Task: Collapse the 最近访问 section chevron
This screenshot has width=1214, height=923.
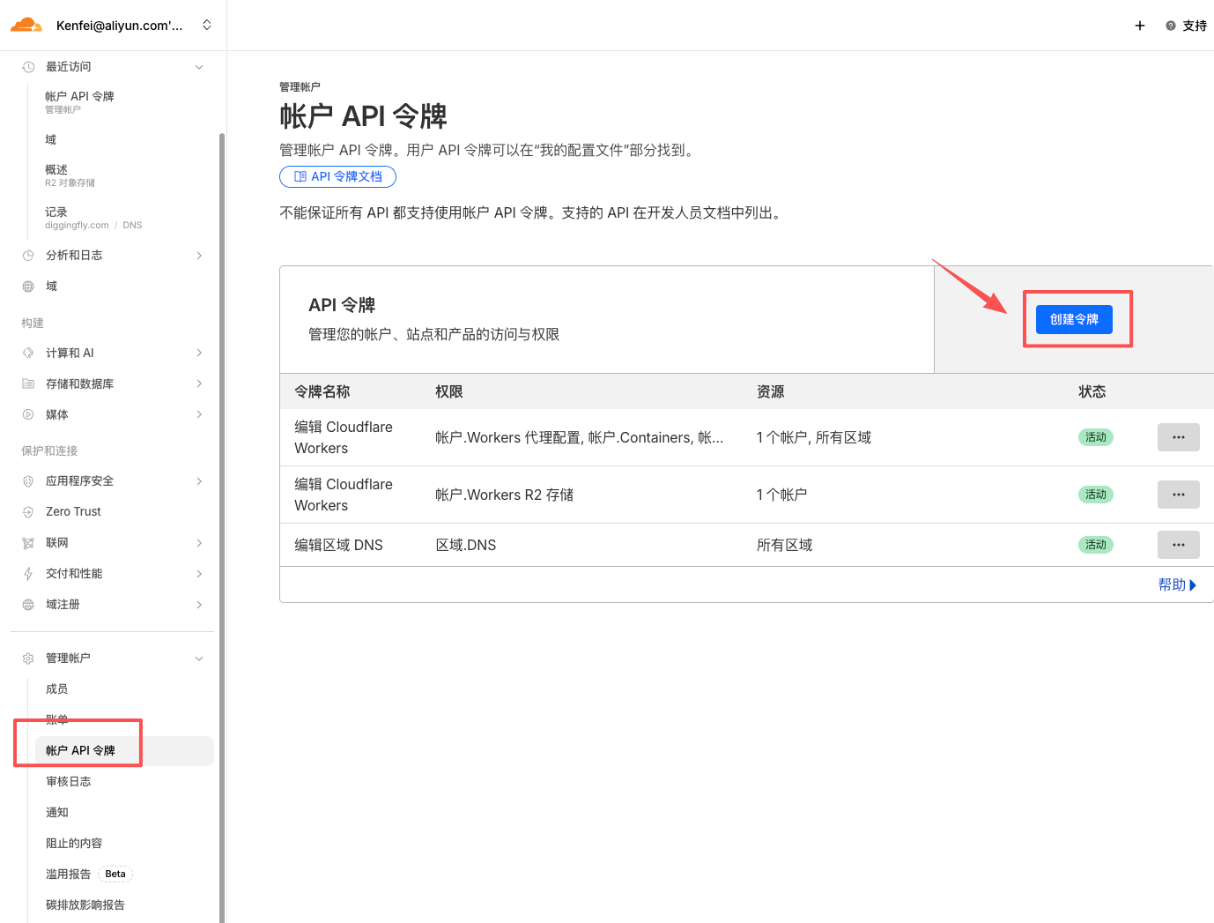Action: pyautogui.click(x=199, y=67)
